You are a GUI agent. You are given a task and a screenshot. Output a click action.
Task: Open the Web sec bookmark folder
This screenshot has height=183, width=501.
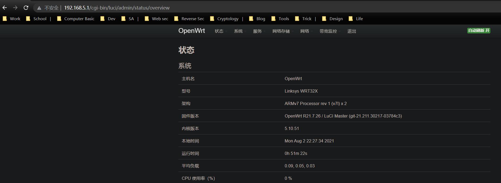click(x=156, y=19)
